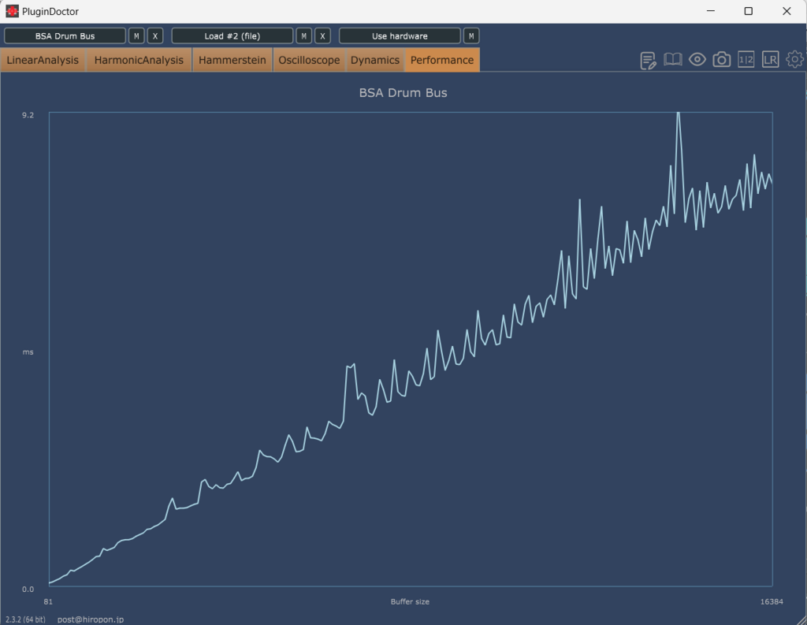Click the highest peak on the performance curve
The height and width of the screenshot is (625, 807).
tap(679, 113)
